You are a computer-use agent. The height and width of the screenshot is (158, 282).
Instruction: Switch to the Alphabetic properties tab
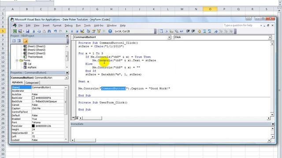pos(18,83)
